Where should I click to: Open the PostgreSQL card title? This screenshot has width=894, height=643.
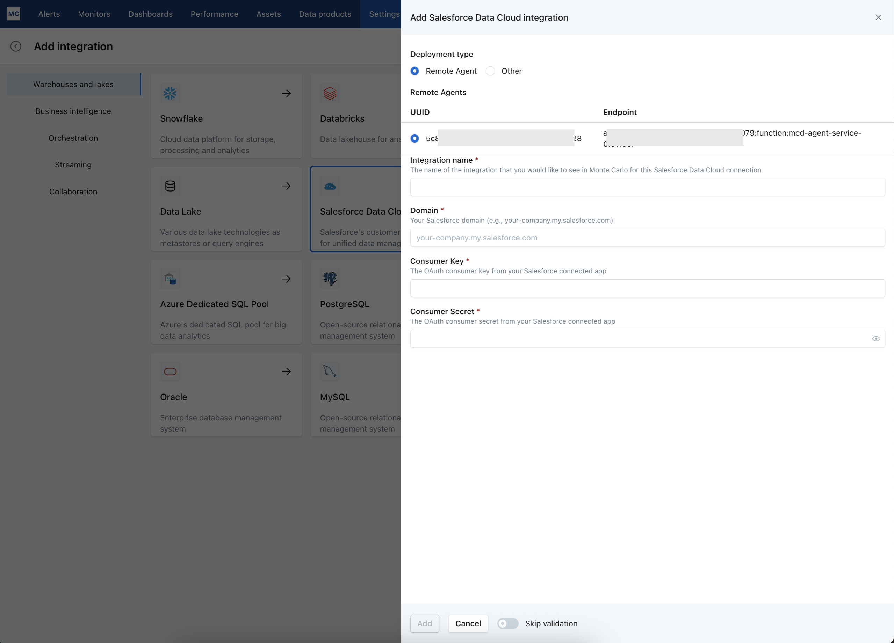click(345, 304)
